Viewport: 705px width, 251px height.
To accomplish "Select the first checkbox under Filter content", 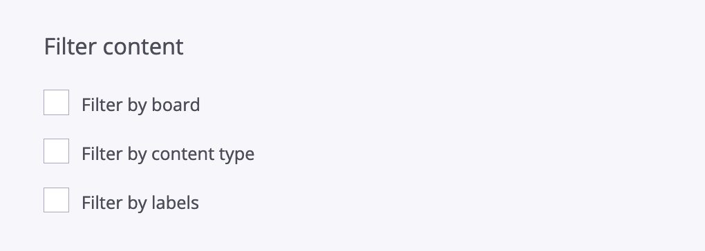I will coord(56,102).
